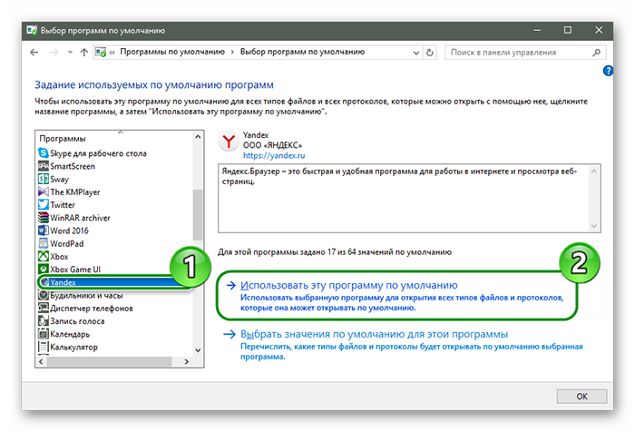
Task: Click the breadcrumb chevron after Программы по умолчанию
Action: pos(232,52)
